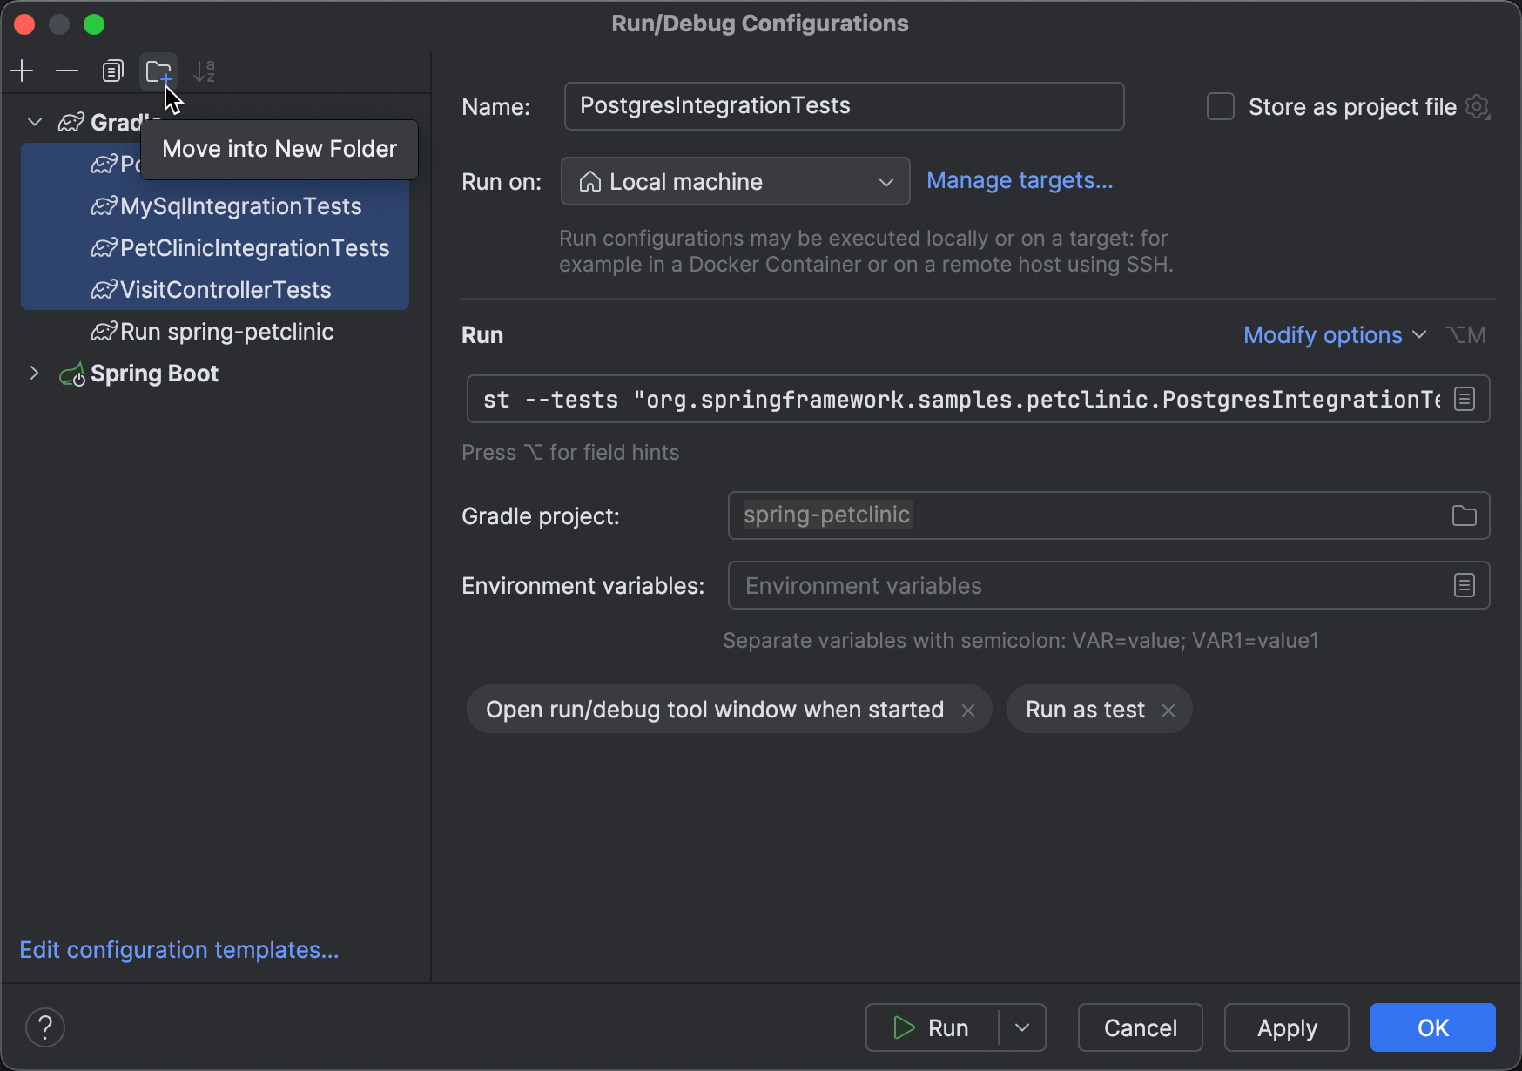Screen dimensions: 1522x1071
Task: Open Manage targets link
Action: [1020, 180]
